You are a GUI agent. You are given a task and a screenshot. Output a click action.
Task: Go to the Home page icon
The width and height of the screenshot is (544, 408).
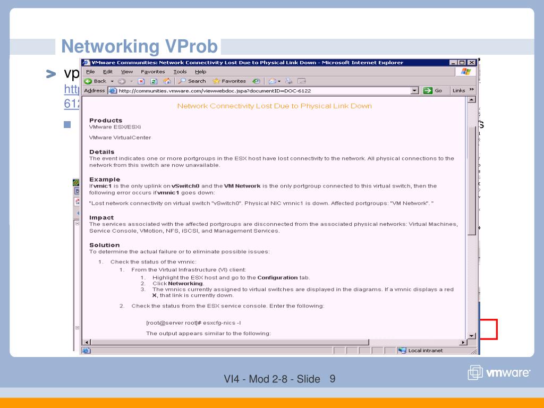coord(167,81)
